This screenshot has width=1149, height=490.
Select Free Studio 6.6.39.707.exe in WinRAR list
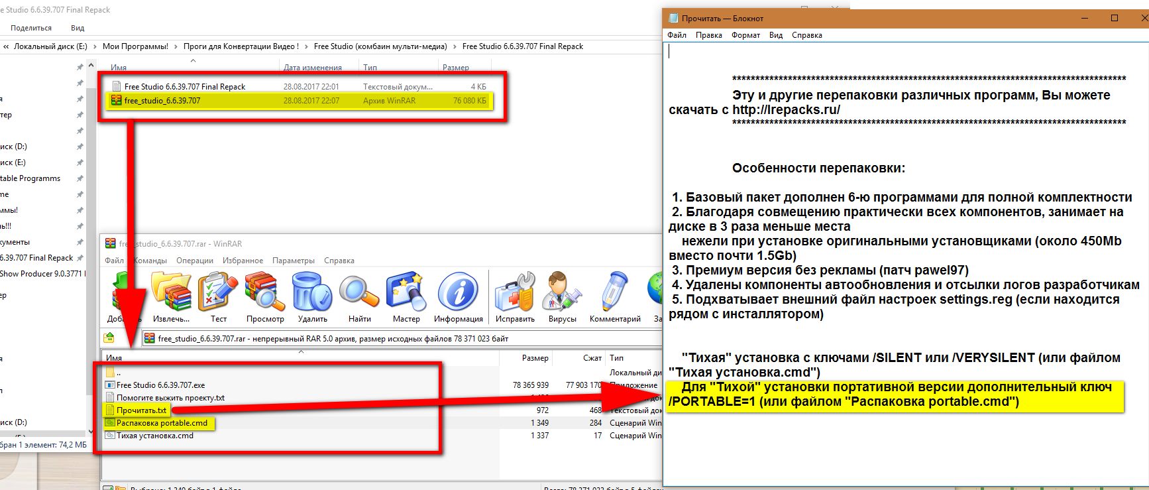[x=160, y=385]
